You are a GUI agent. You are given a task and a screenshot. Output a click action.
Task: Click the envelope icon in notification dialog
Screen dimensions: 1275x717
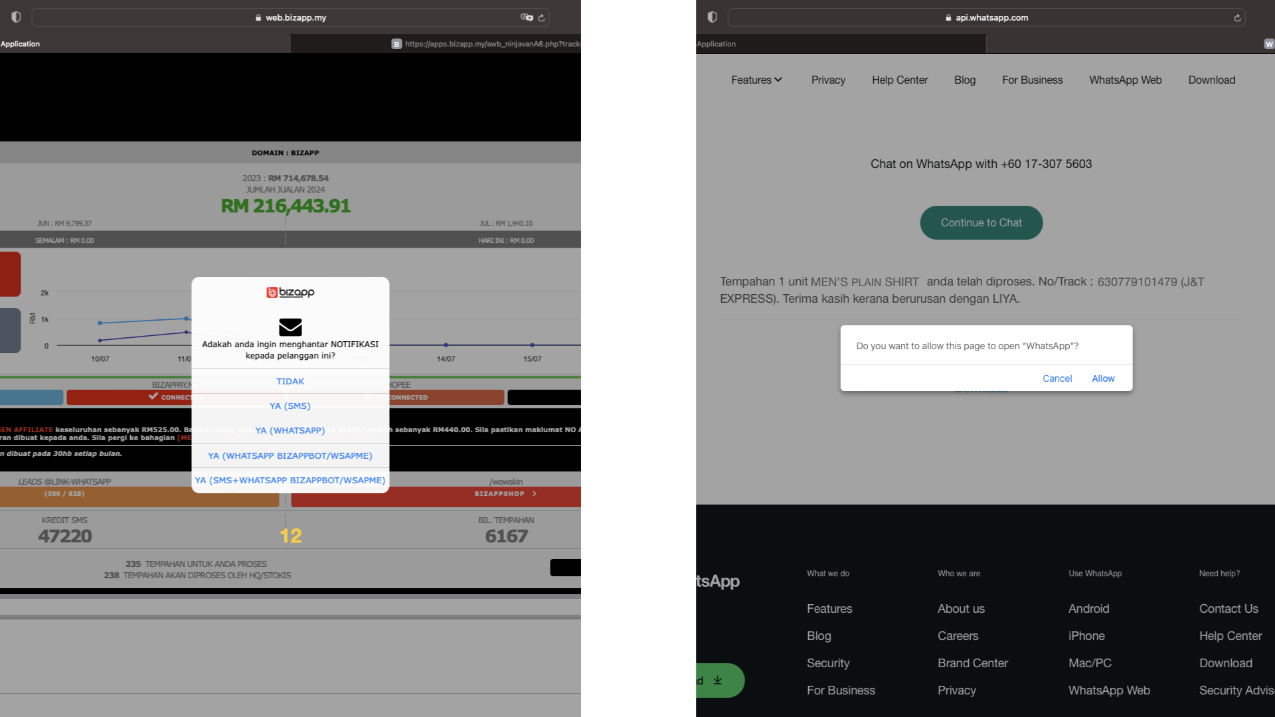tap(290, 327)
